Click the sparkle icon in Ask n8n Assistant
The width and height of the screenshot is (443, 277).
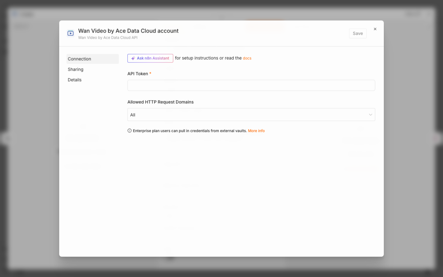point(133,58)
